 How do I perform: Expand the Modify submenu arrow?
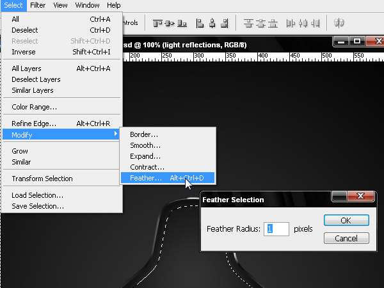coord(116,134)
